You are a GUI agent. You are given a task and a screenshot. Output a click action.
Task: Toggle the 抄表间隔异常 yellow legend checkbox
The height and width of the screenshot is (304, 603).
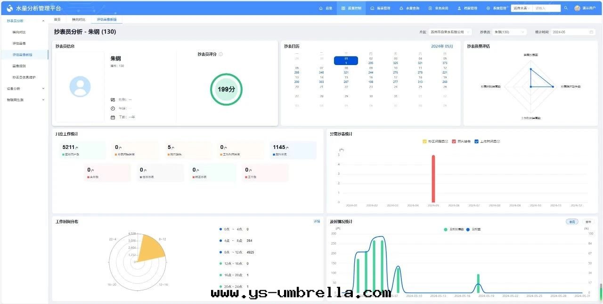(x=425, y=141)
